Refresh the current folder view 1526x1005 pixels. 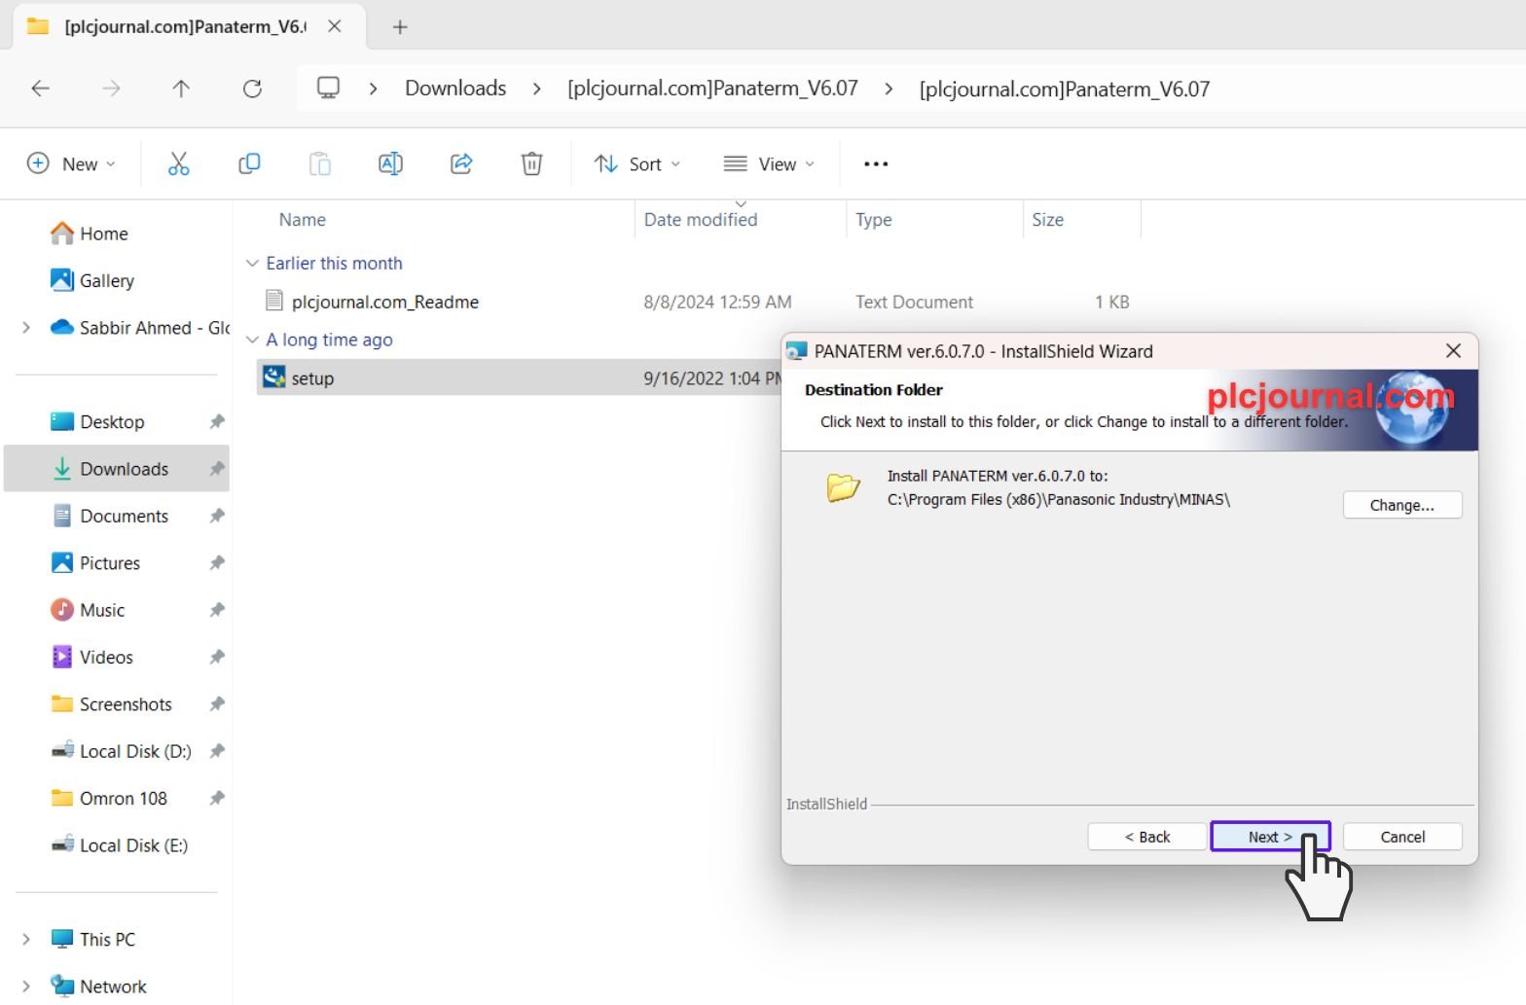click(252, 89)
